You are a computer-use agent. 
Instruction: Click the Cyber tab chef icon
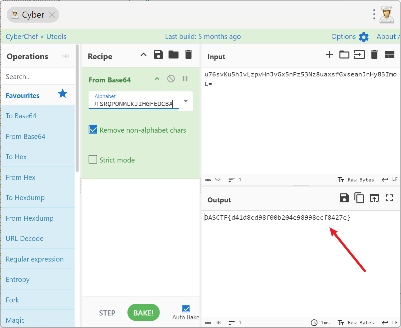click(x=15, y=15)
